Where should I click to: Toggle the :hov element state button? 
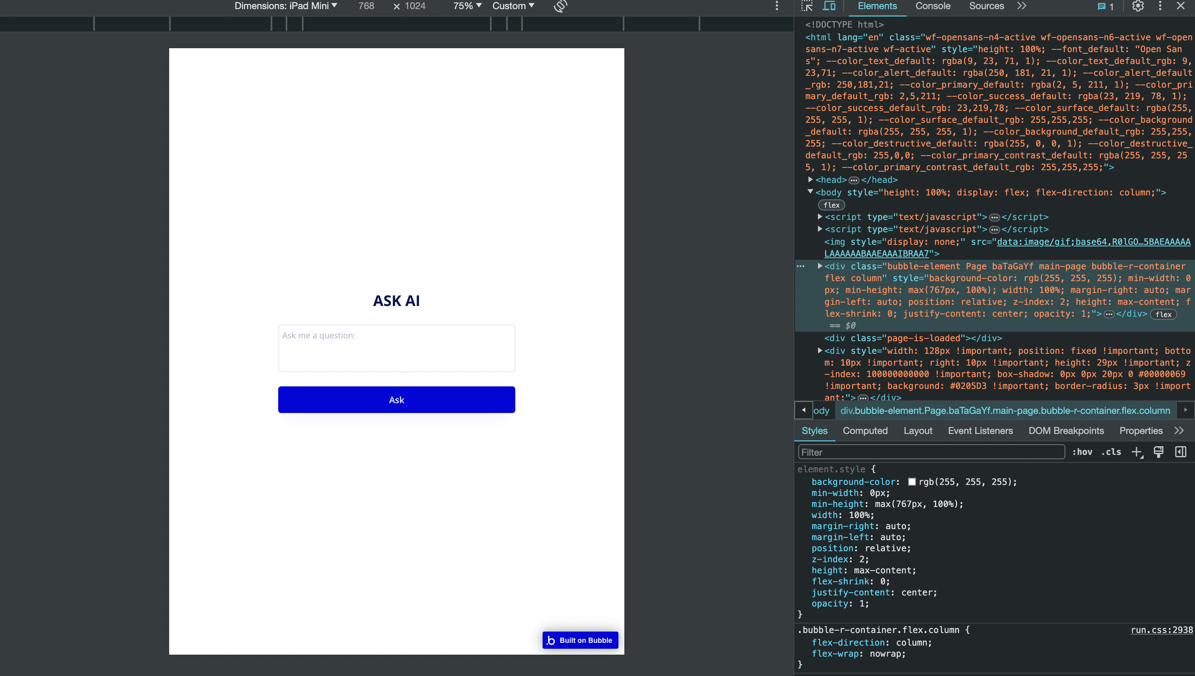1082,452
